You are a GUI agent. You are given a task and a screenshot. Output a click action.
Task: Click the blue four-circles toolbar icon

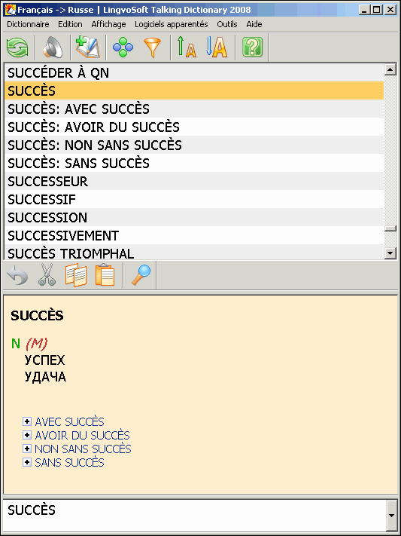coord(123,47)
